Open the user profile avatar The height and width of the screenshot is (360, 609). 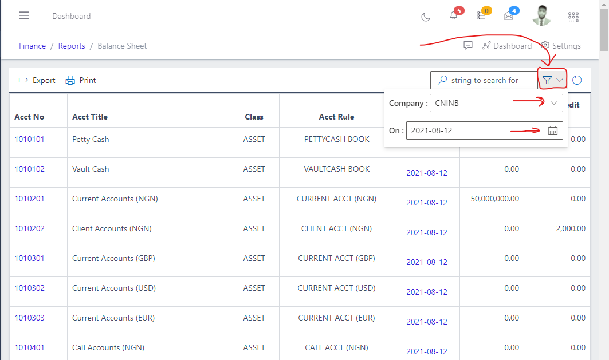(542, 15)
